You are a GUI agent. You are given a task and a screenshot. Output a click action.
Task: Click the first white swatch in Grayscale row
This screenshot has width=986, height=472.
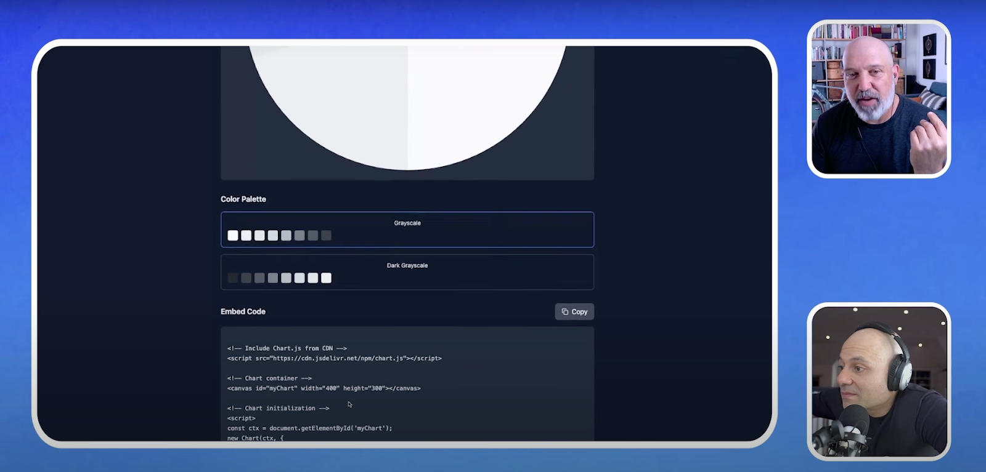click(233, 236)
